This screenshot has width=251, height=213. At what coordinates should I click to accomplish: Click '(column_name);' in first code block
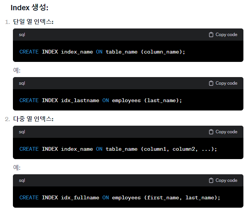pyautogui.click(x=163, y=52)
